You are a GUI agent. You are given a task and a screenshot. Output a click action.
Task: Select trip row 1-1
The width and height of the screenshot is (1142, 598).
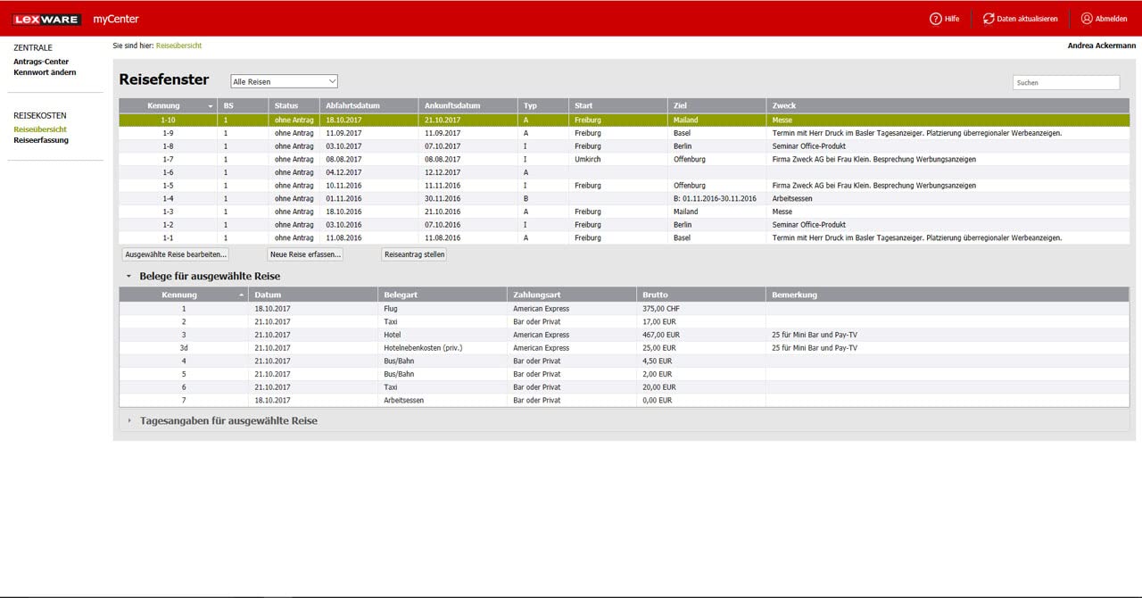point(625,238)
